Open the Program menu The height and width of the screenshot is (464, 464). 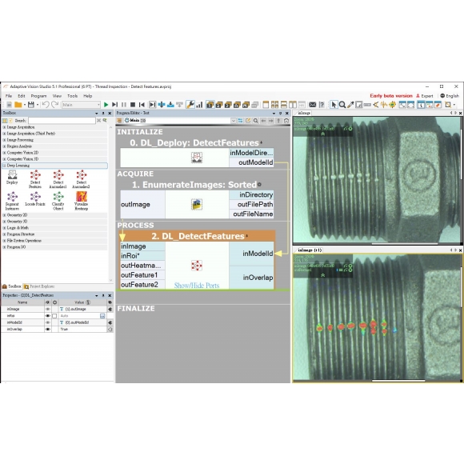38,96
